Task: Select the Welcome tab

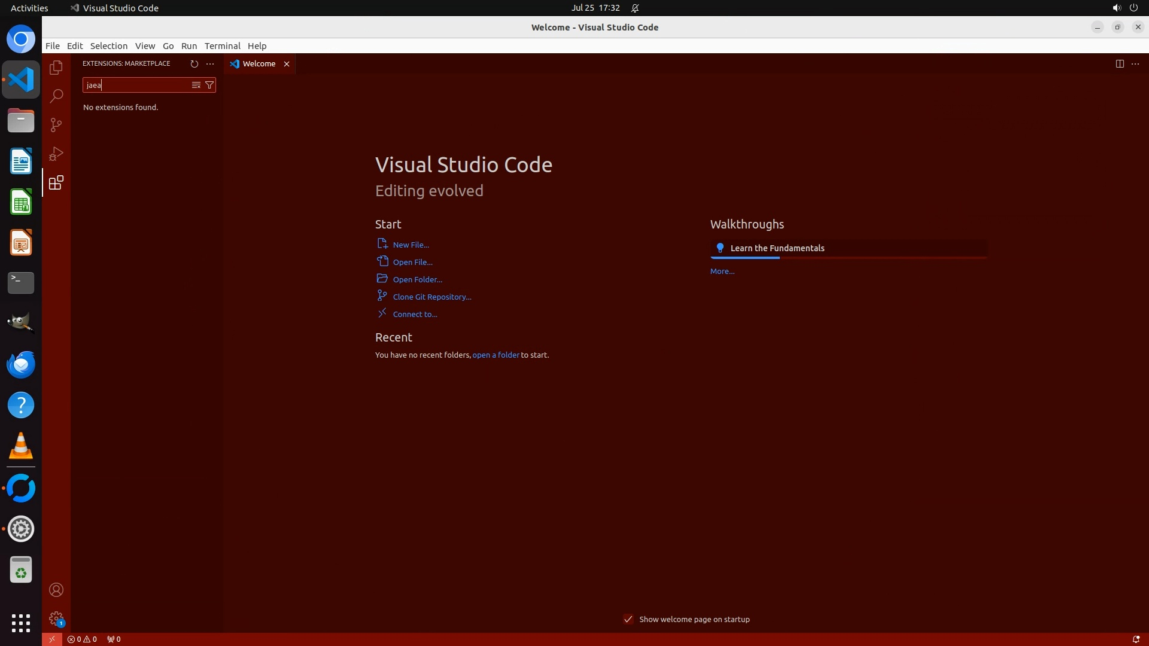Action: point(259,63)
